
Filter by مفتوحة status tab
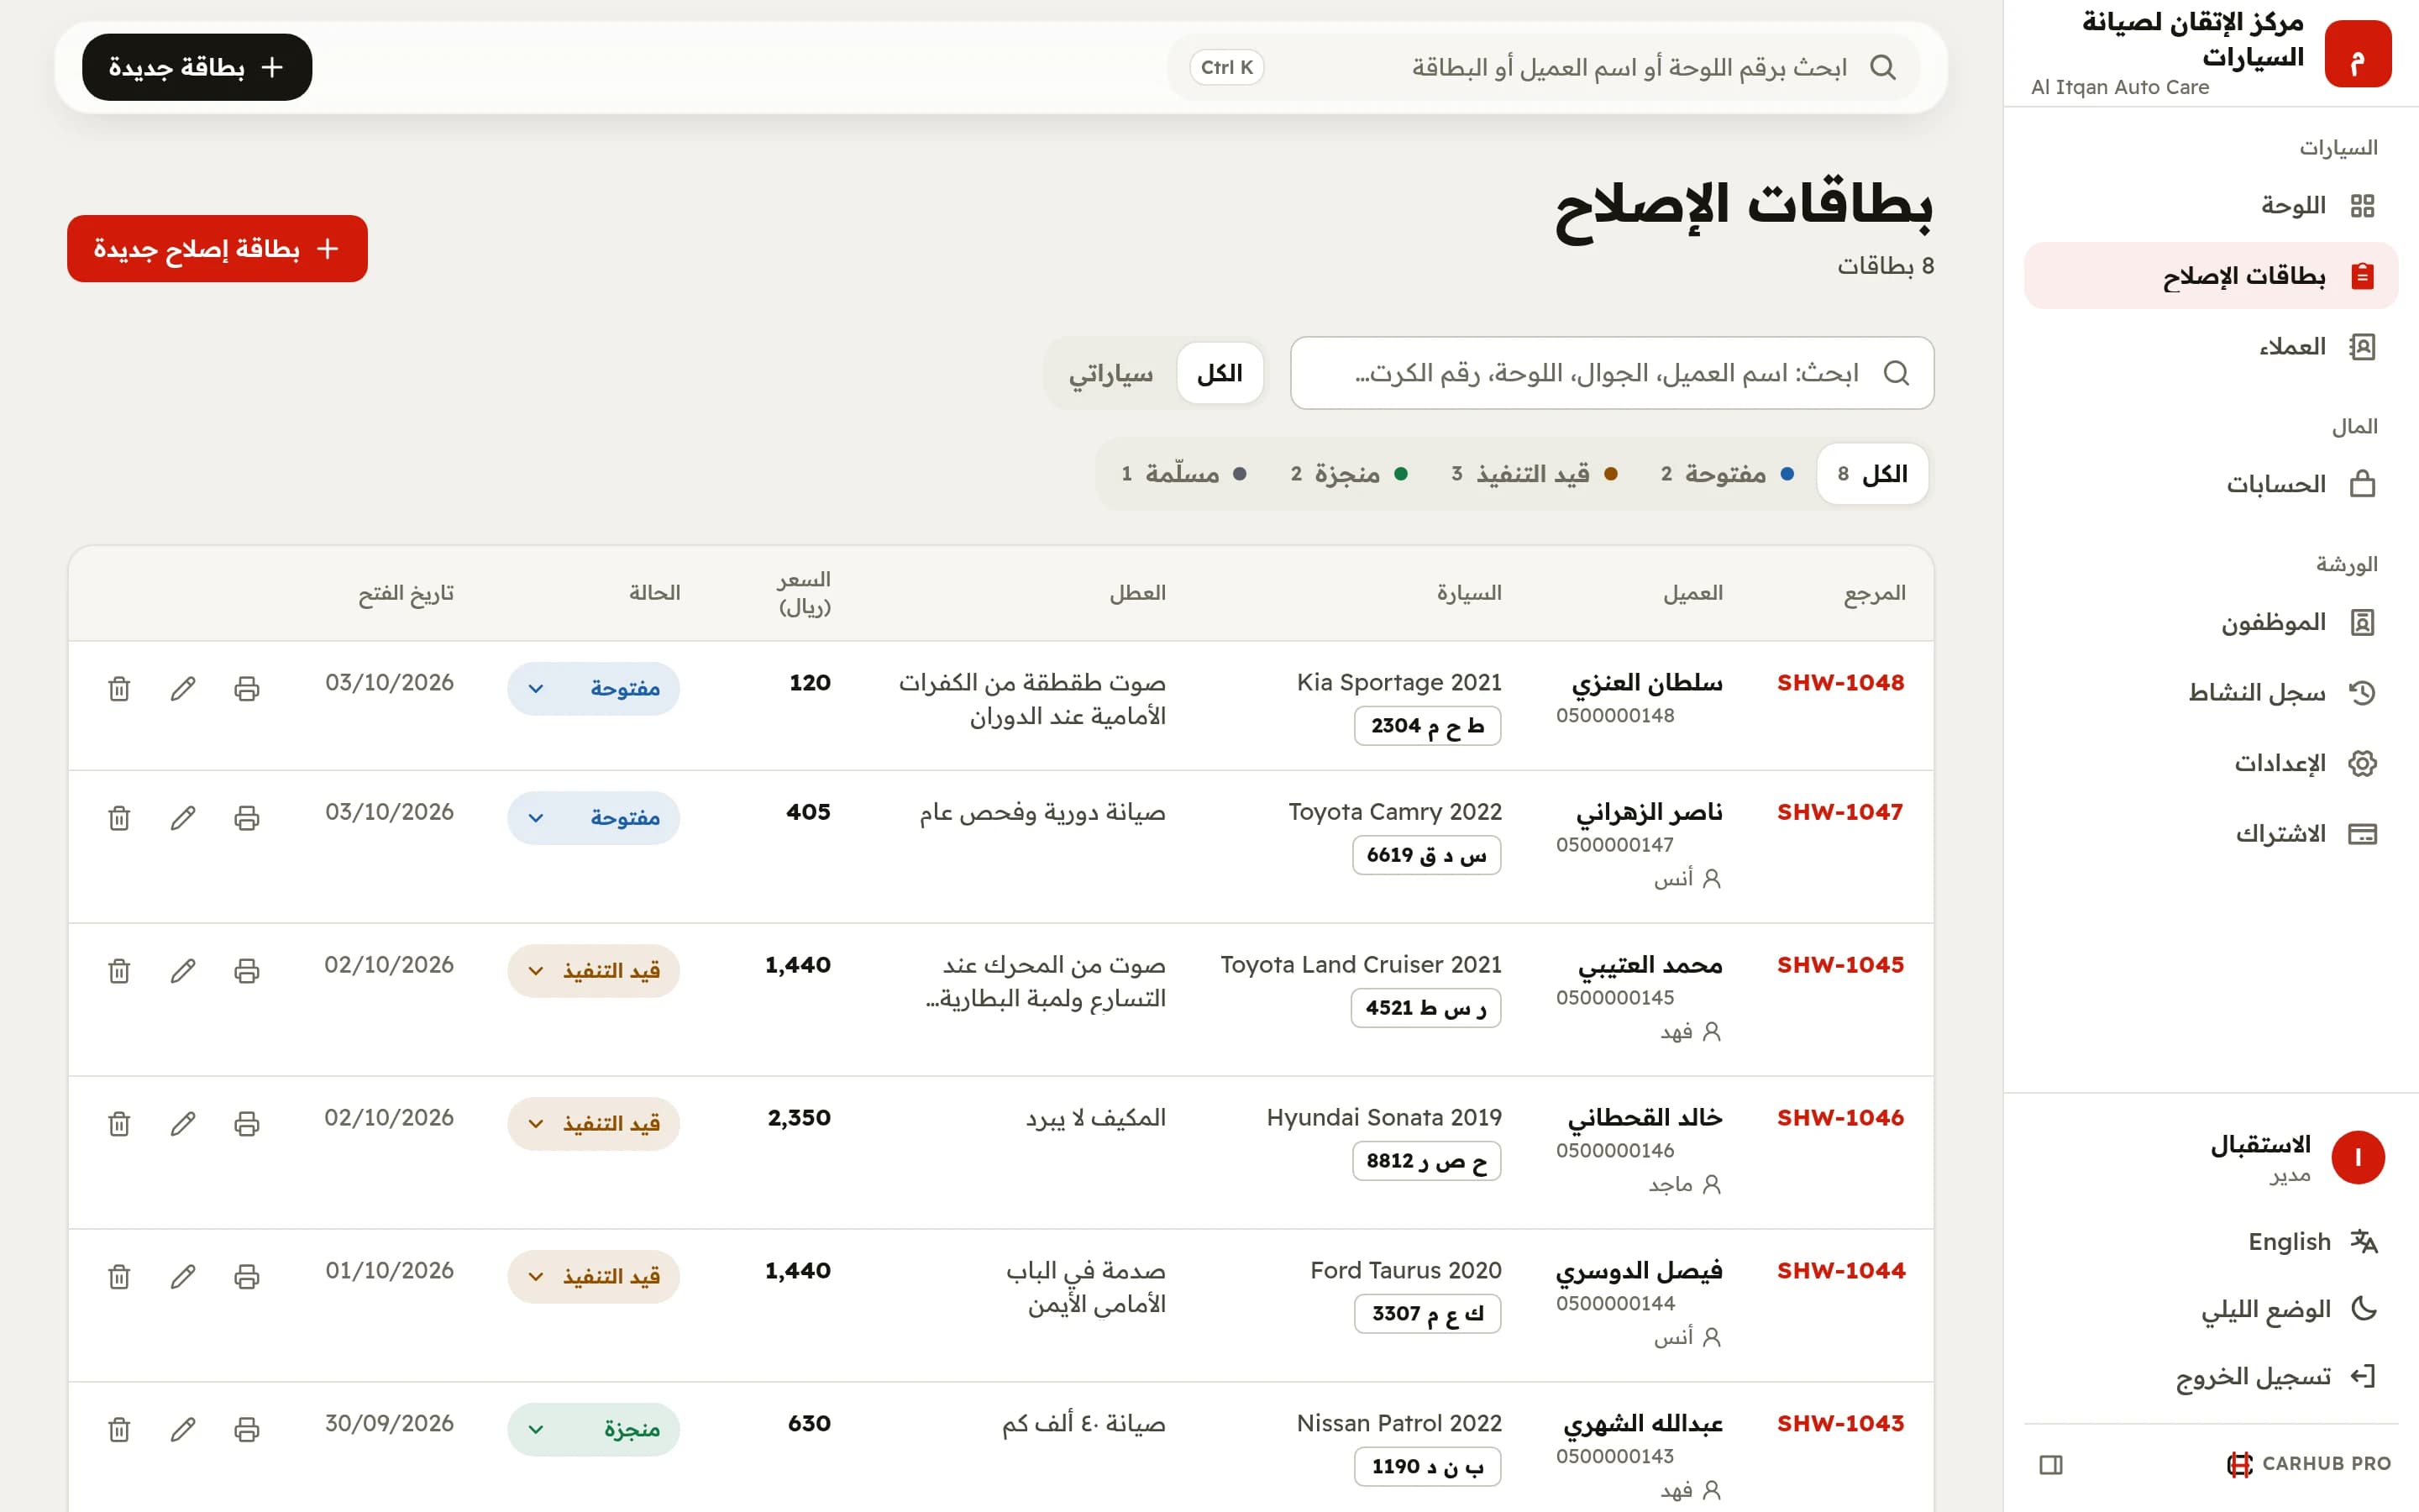[1727, 474]
